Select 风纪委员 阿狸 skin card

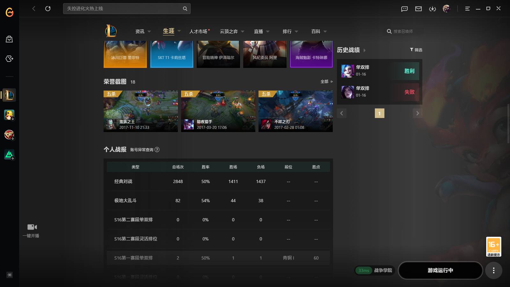point(265,54)
